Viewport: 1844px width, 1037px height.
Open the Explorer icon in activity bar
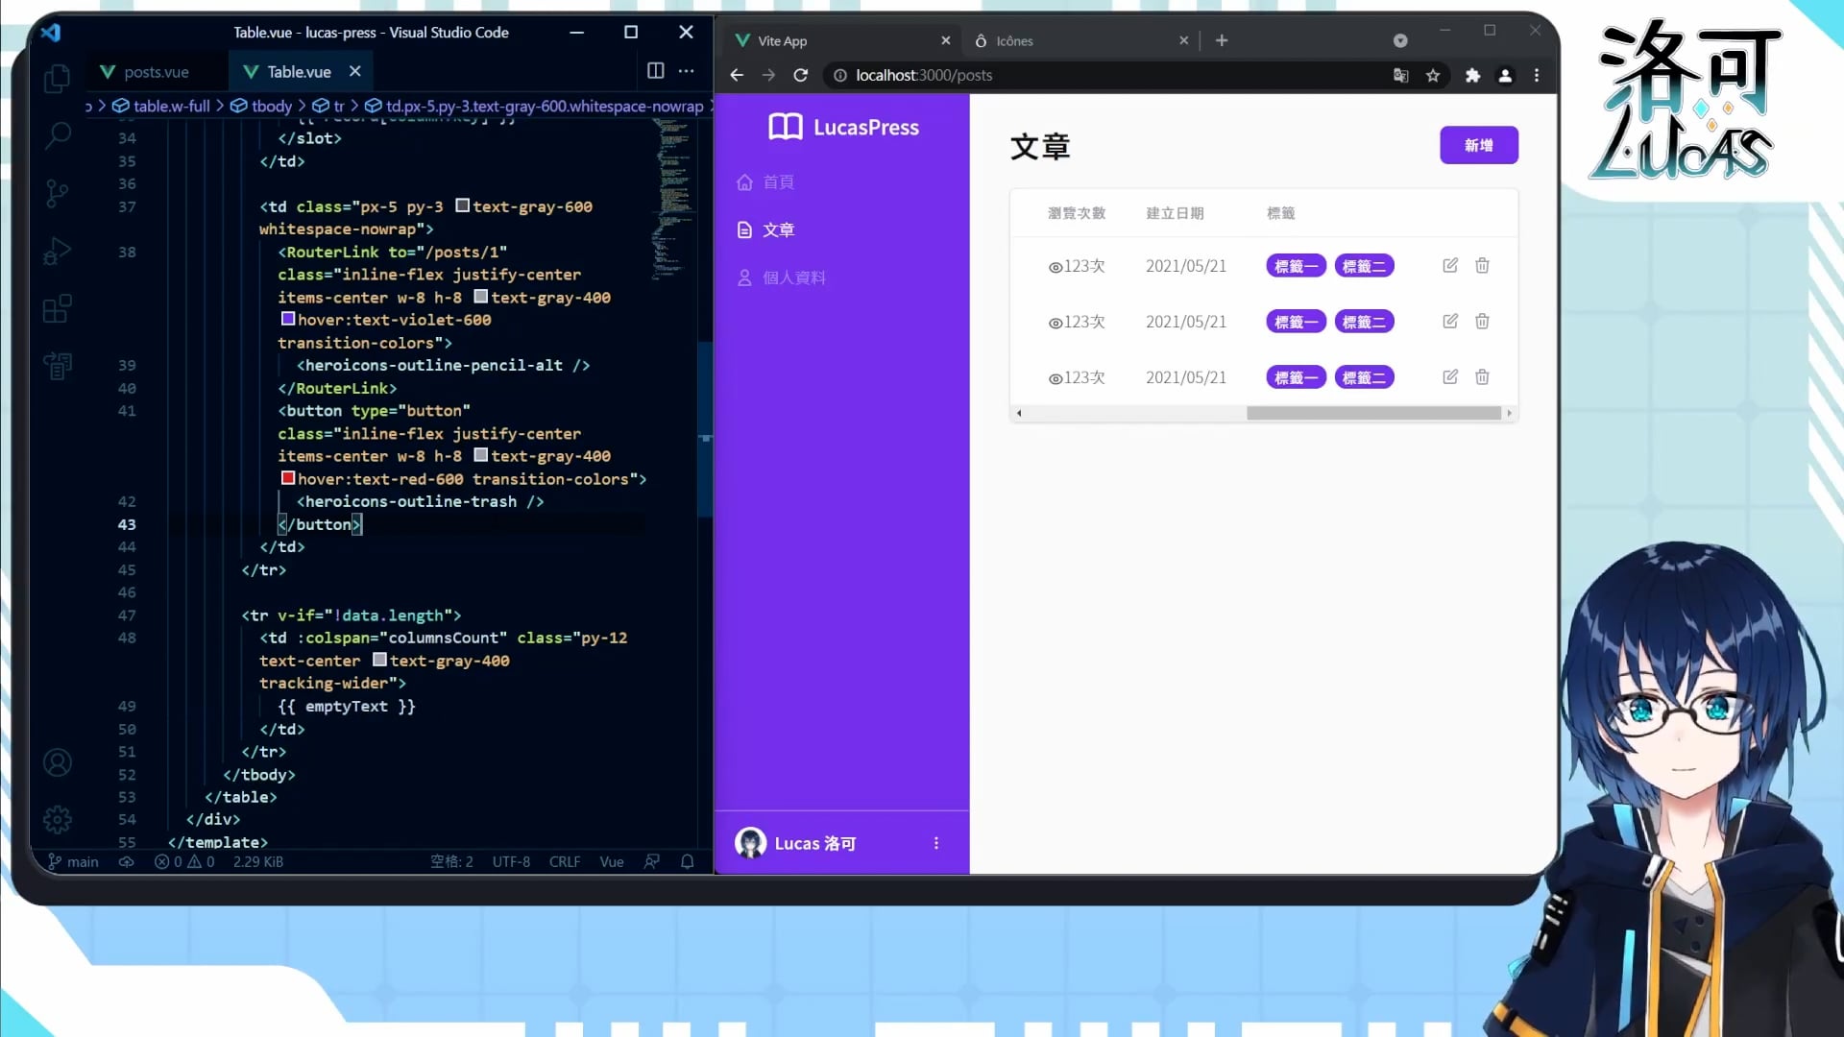(58, 78)
